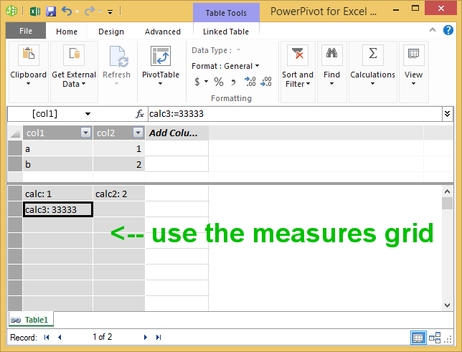Apply currency dollar format

point(198,82)
